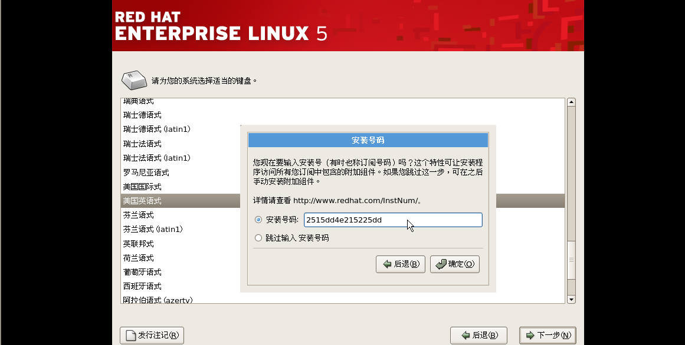Screen dimensions: 685x345
Task: Select the 安装号码 radio button
Action: (258, 220)
